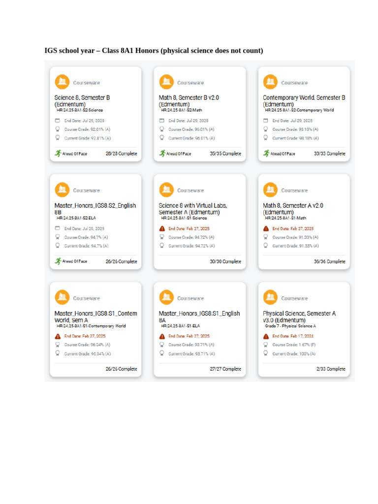Image resolution: width=378 pixels, height=504 pixels.
Task: Click the Course Grade: 91.33% (A) text
Action: 295,237
